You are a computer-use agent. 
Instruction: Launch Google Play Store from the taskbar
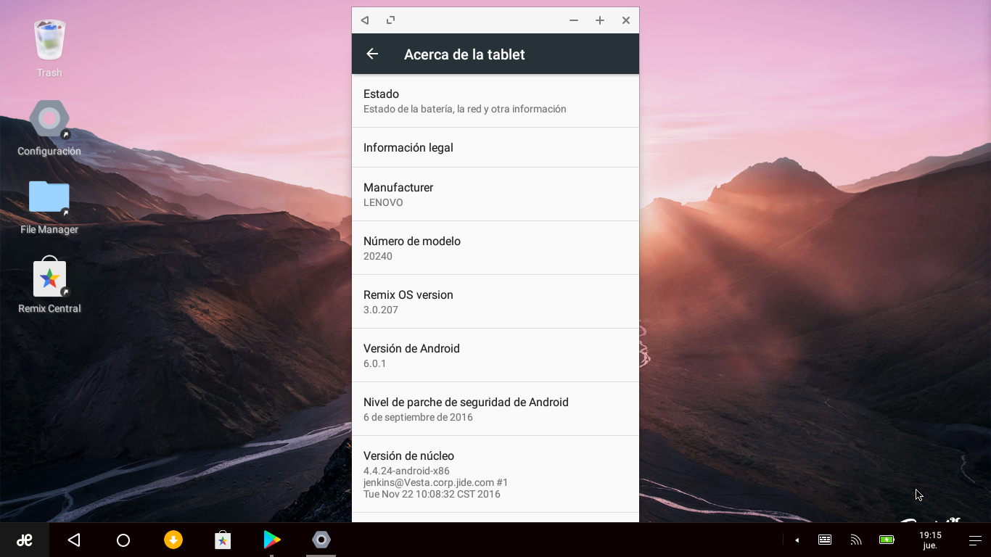[x=272, y=540]
